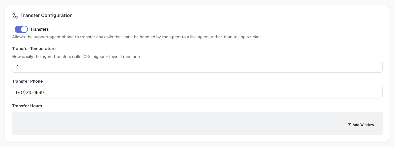Click the temperature help text about fewer transfers
Viewport: 394px width, 147px height.
click(76, 57)
